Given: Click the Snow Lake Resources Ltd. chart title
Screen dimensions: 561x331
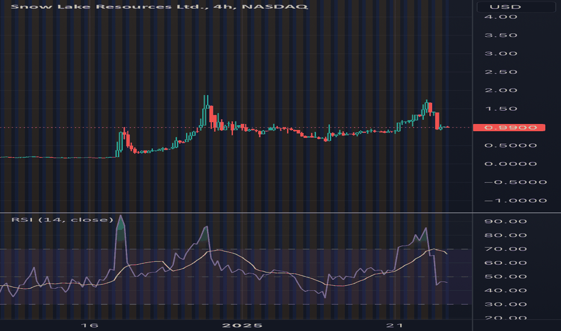Looking at the screenshot, I should [x=160, y=7].
